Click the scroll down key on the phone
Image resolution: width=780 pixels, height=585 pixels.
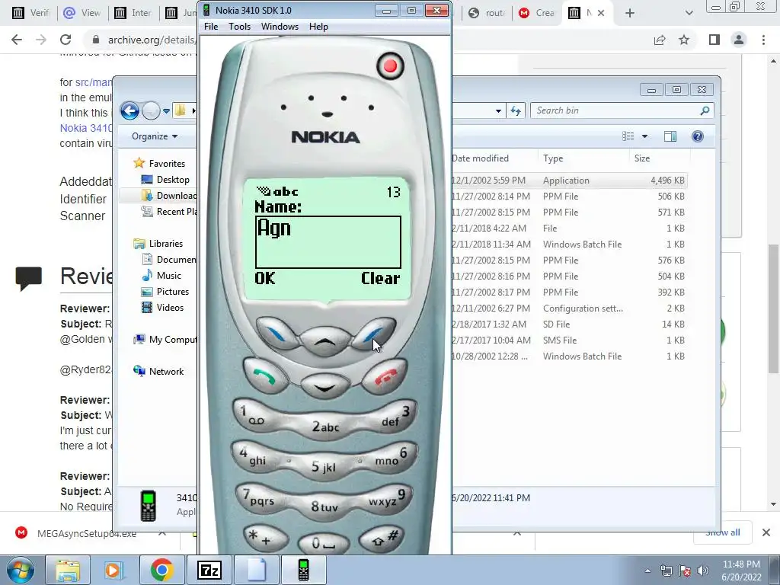click(324, 386)
